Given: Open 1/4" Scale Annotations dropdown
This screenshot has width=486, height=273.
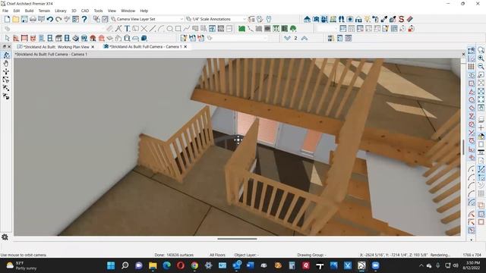Looking at the screenshot, I should click(216, 19).
